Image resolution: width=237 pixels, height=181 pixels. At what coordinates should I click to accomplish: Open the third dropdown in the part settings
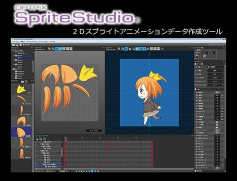pyautogui.click(x=216, y=74)
